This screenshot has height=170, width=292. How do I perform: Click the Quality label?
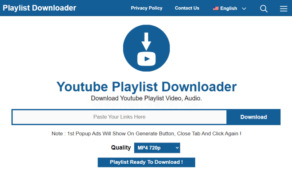pos(121,148)
